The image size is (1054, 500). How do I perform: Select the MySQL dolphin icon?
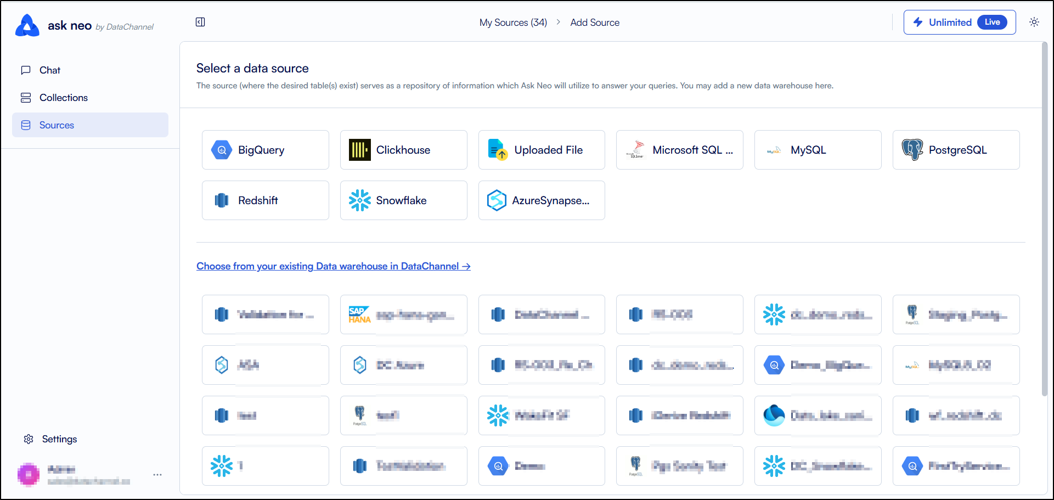point(774,150)
